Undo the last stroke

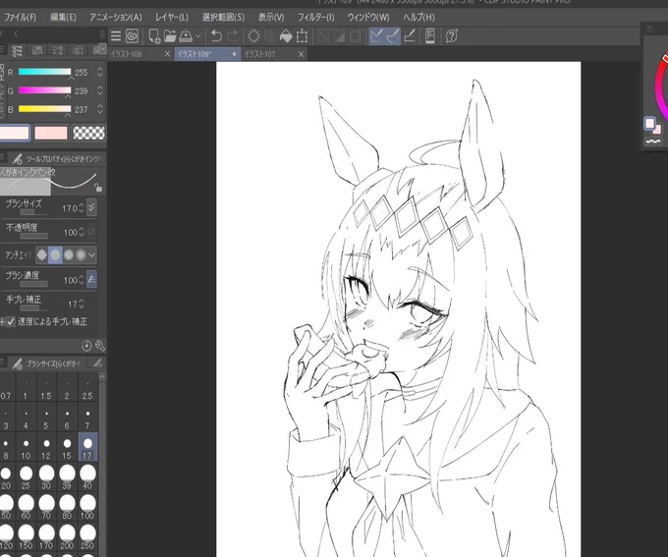[216, 36]
